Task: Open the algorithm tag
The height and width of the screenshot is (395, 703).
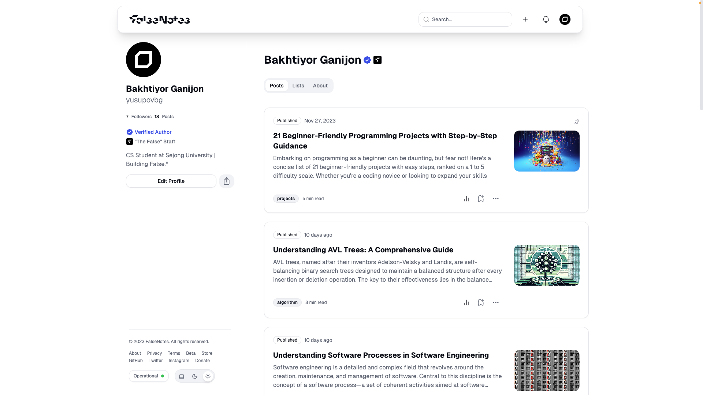Action: point(287,302)
